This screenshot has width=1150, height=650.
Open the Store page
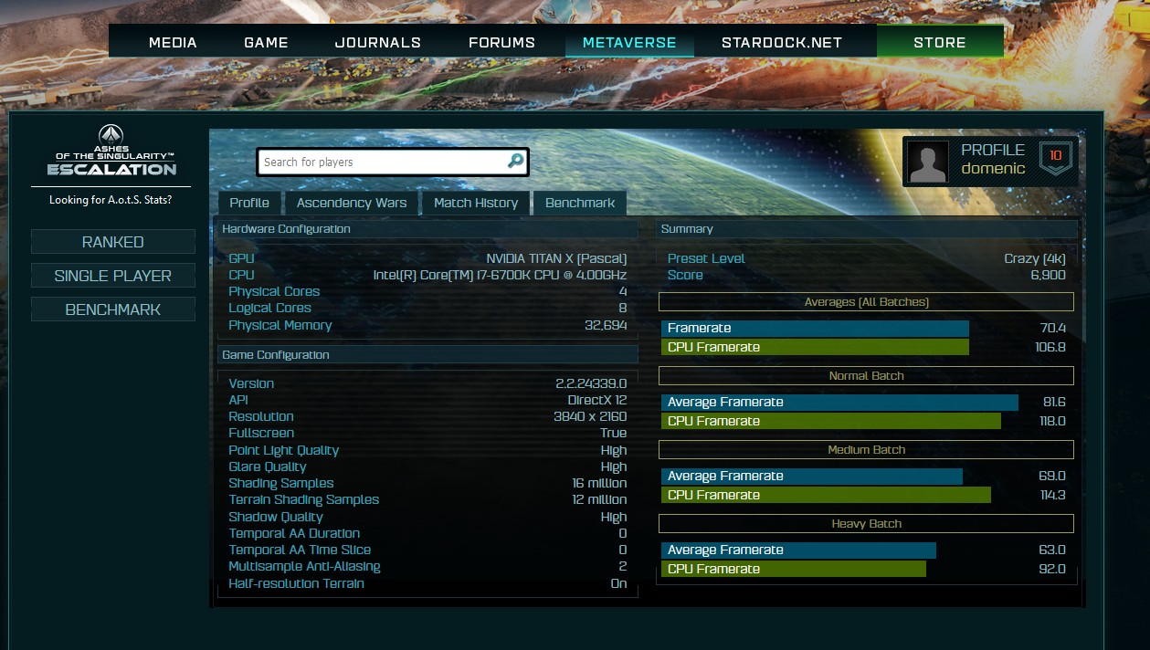939,42
